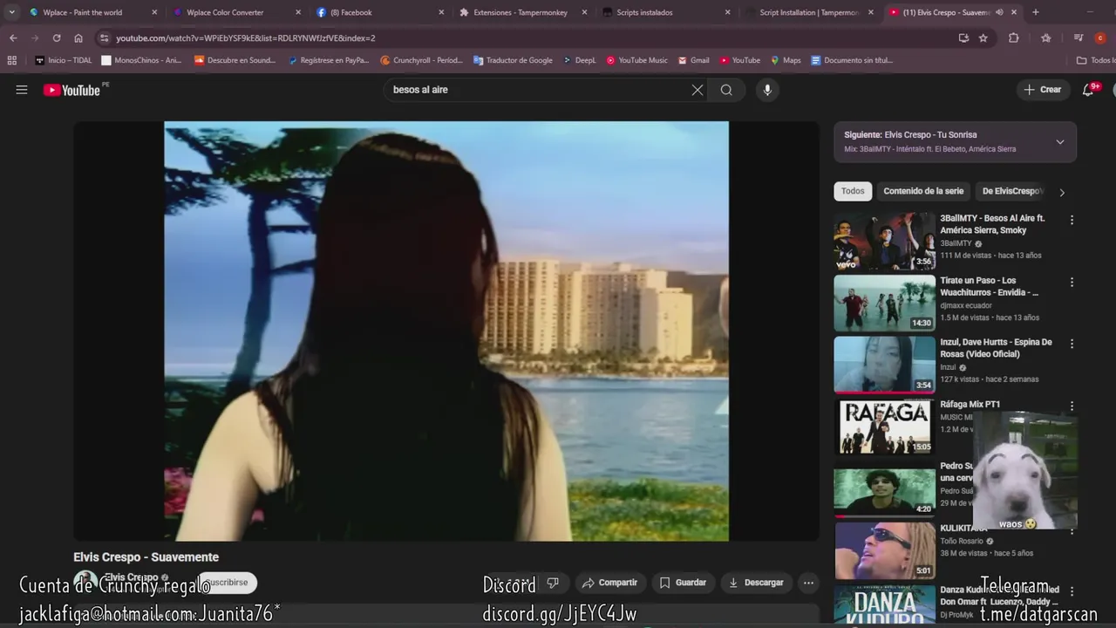Viewport: 1116px width, 628px height.
Task: Dislike the video with thumbs-down icon
Action: pyautogui.click(x=552, y=583)
